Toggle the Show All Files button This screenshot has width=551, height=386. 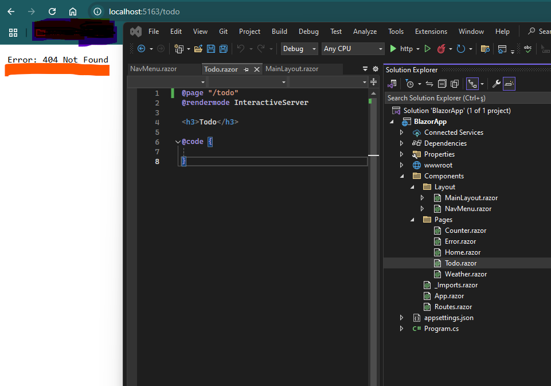click(455, 84)
